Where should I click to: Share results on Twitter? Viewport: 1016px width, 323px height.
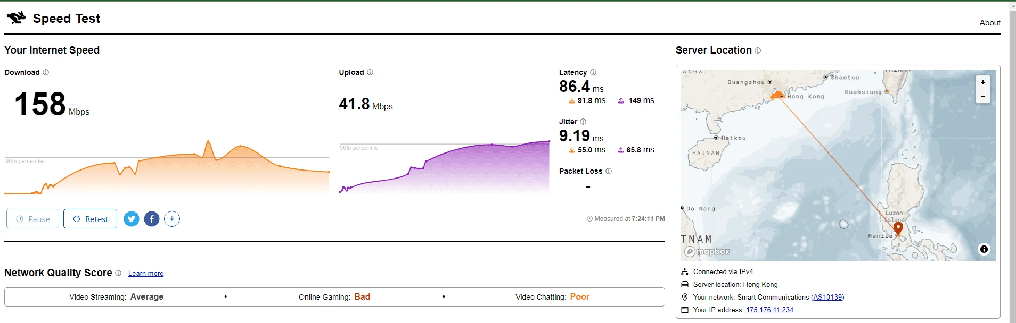coord(132,219)
